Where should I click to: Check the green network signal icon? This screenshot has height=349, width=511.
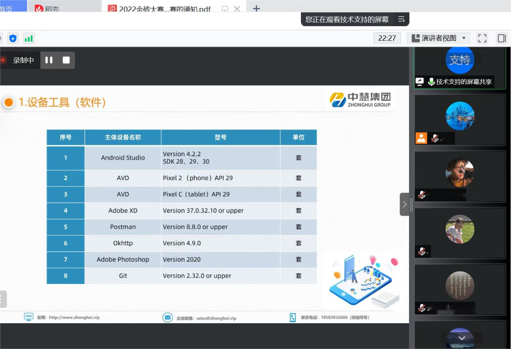[x=29, y=38]
